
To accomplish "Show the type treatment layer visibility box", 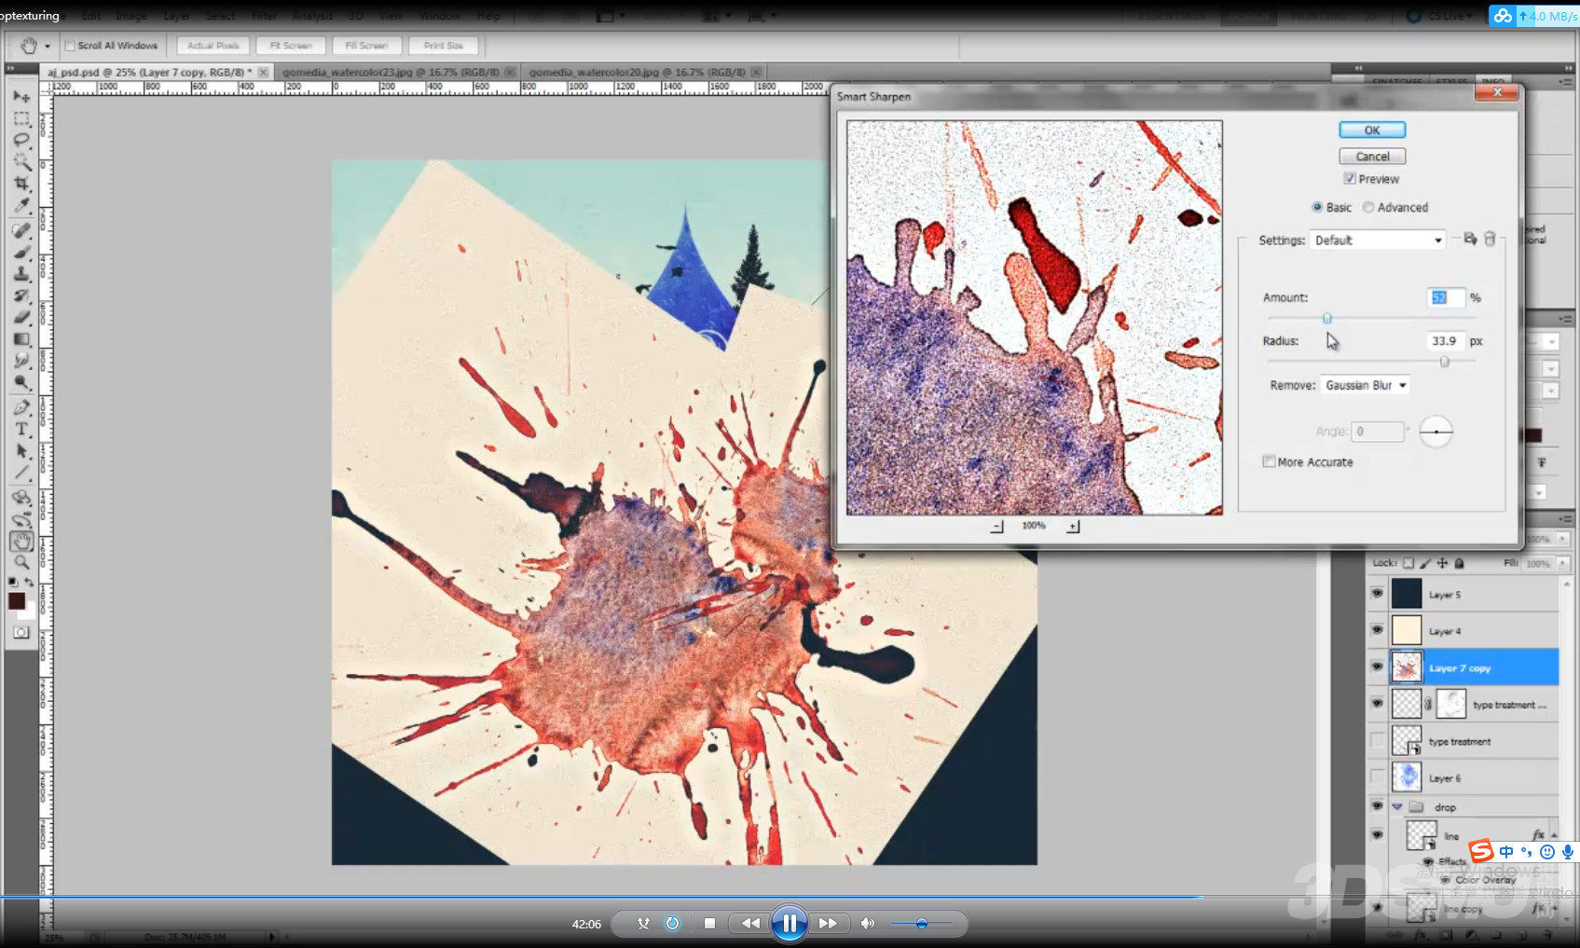I will [1377, 740].
